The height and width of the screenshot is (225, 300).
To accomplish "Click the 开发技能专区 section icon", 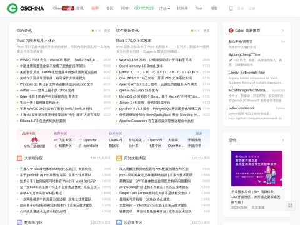I will point(119,158).
